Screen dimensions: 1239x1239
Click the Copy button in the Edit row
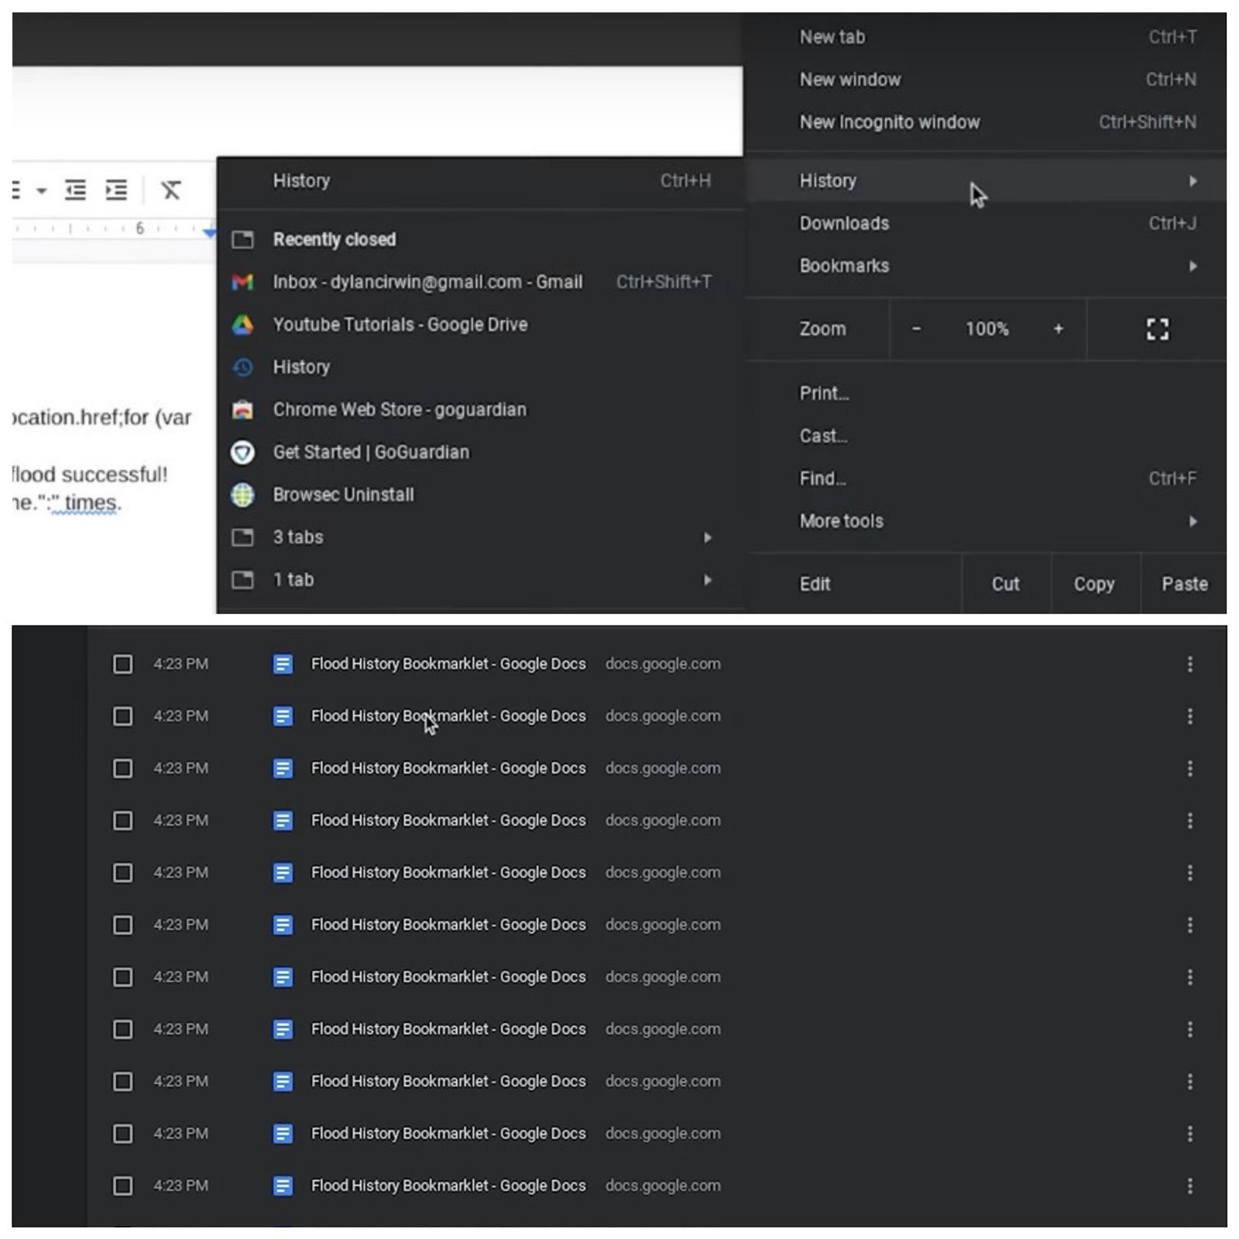(1093, 584)
